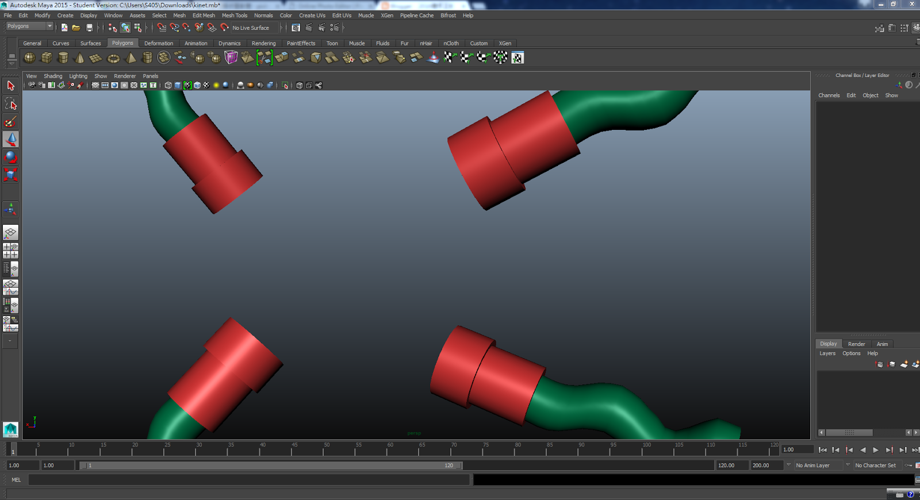The width and height of the screenshot is (920, 500).
Task: Click the Open Scene folder icon
Action: (76, 28)
